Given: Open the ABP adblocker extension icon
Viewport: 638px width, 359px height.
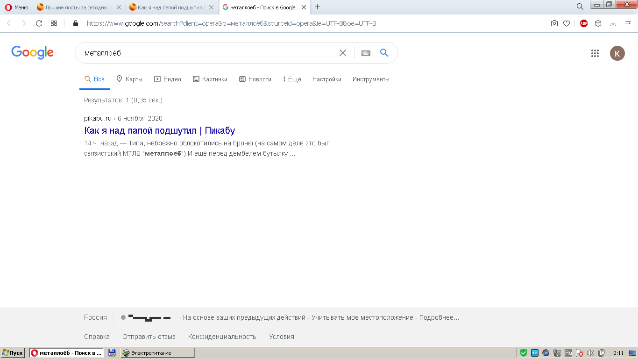Looking at the screenshot, I should [x=583, y=23].
